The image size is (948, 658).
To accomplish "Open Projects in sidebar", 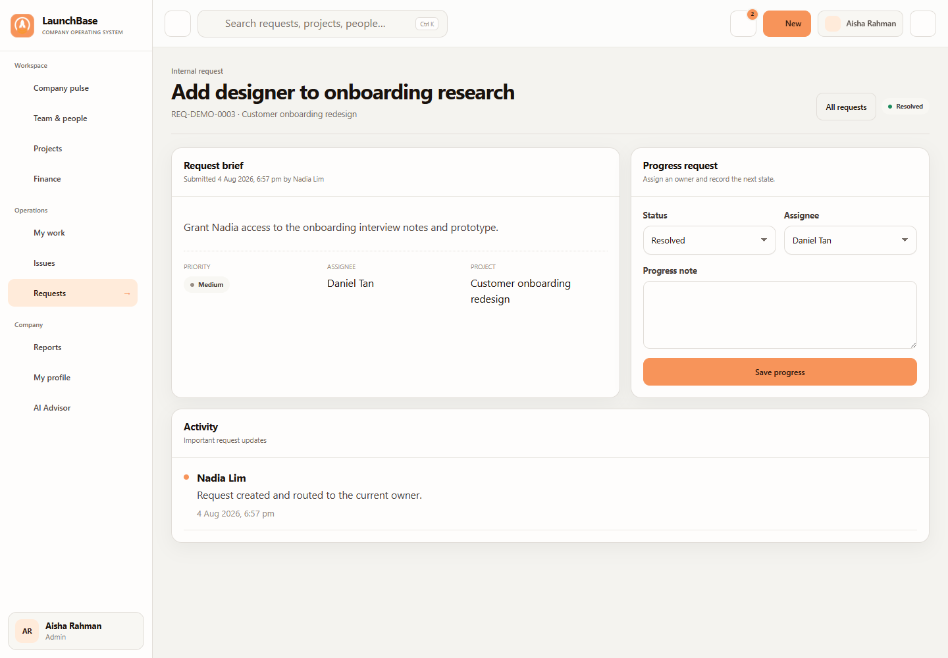I will tap(72, 149).
